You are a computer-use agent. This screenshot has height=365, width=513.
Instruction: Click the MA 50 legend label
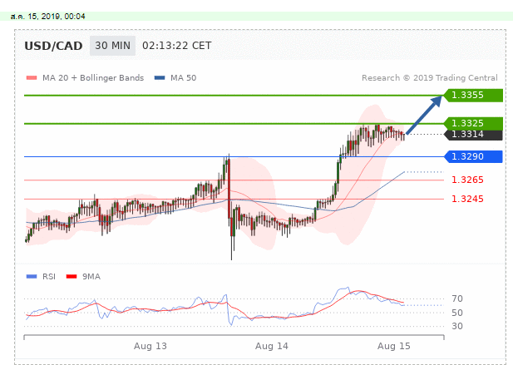coord(183,78)
